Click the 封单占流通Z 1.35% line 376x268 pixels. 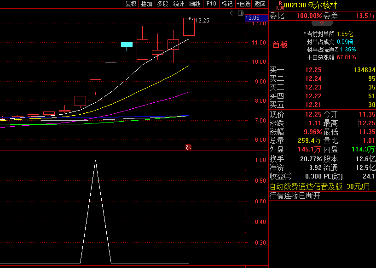331,50
